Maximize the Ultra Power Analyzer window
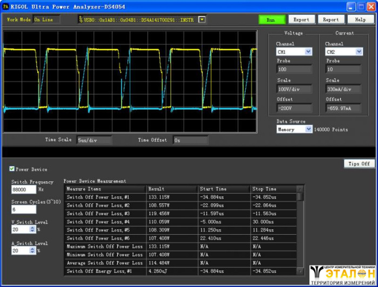 pos(360,6)
